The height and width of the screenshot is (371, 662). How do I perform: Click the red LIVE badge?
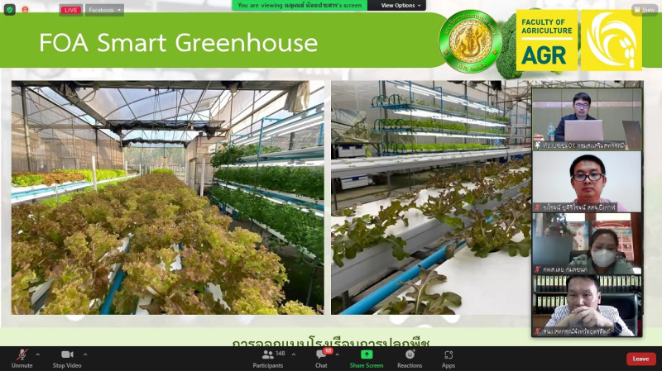click(70, 10)
